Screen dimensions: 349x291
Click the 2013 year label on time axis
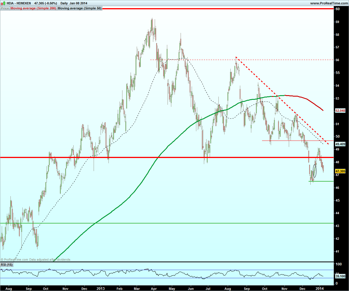pos(101,288)
